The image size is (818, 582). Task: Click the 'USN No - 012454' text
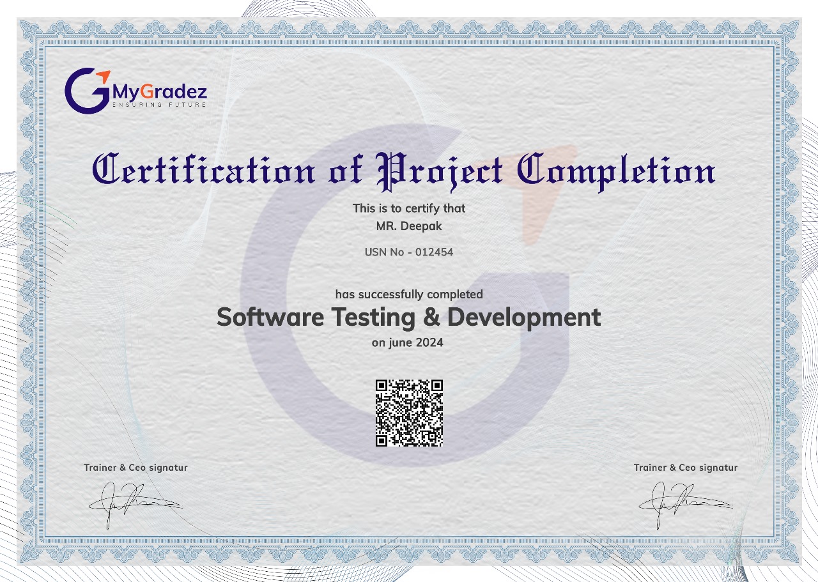pos(409,252)
